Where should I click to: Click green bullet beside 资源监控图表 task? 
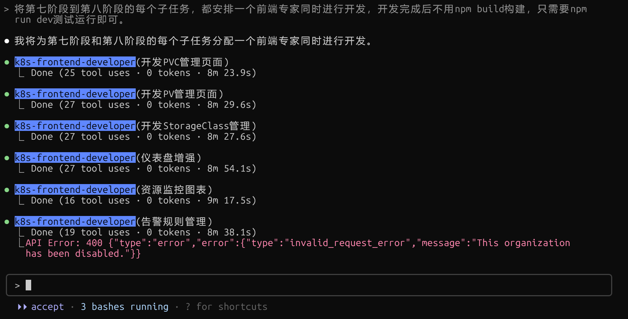[7, 190]
